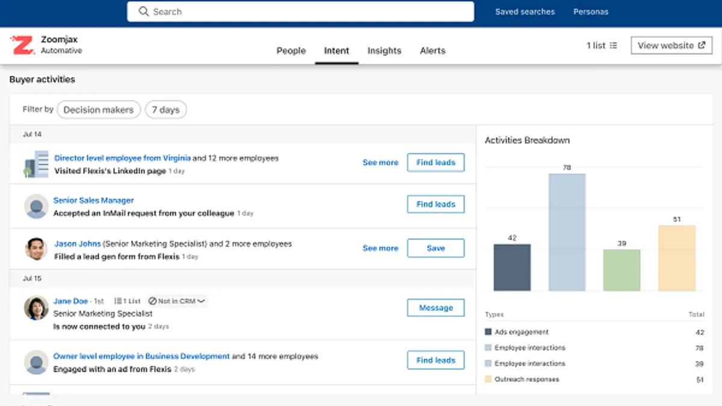Image resolution: width=722 pixels, height=406 pixels.
Task: Open the Jane Doe profile link
Action: [70, 301]
